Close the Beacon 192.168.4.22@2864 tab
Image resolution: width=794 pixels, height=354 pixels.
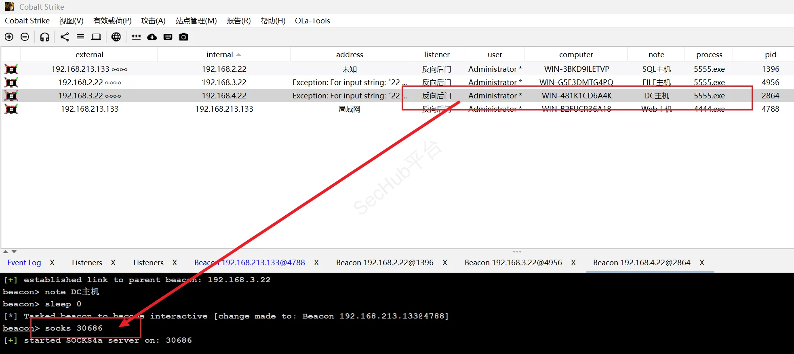pyautogui.click(x=702, y=262)
